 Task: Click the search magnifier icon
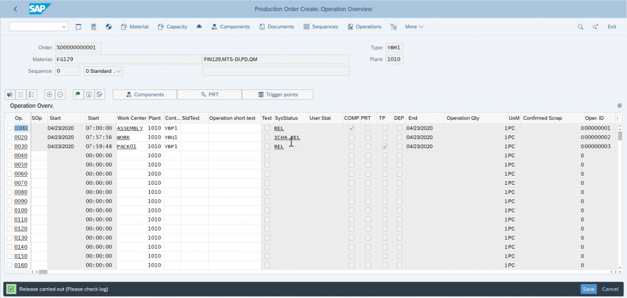[580, 27]
